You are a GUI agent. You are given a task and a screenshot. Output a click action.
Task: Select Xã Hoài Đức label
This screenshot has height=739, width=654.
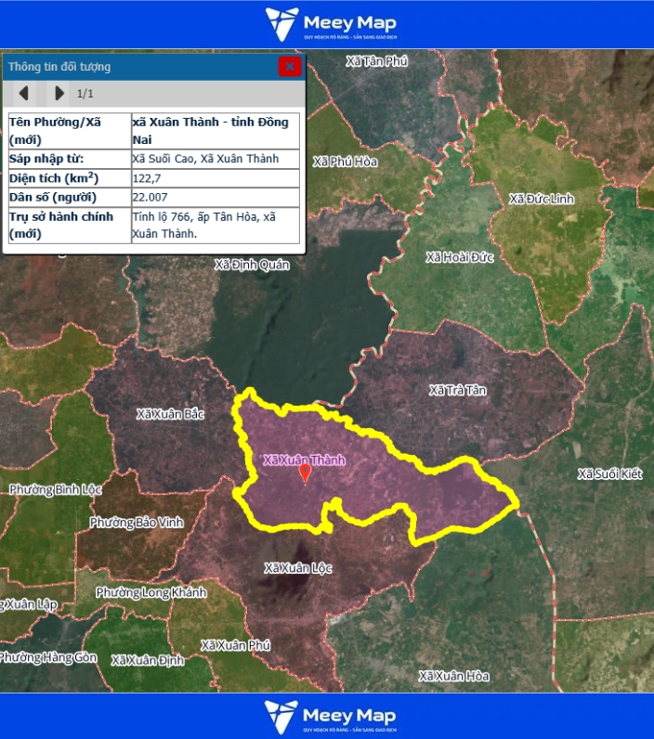tap(459, 257)
